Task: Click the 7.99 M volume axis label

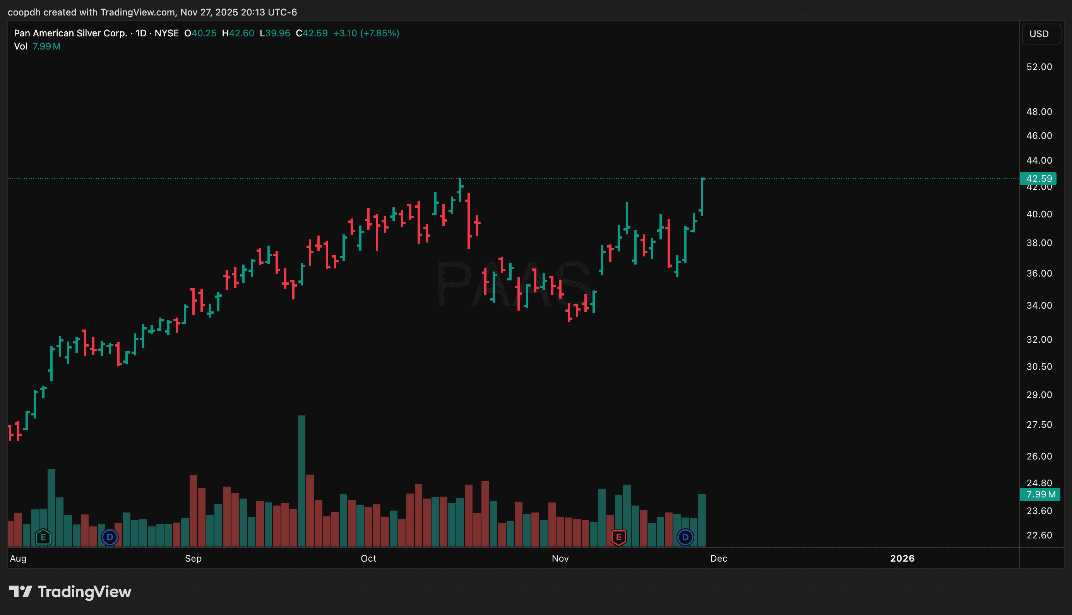Action: [x=1040, y=494]
